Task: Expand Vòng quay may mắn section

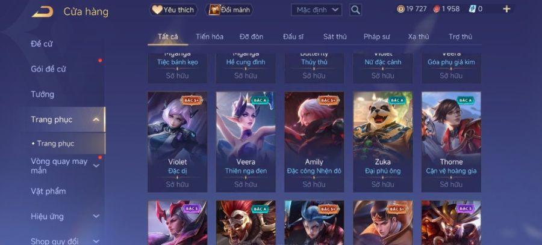Action: tap(96, 166)
